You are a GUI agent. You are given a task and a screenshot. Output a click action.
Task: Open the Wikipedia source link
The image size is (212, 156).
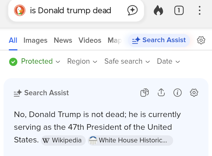63,140
